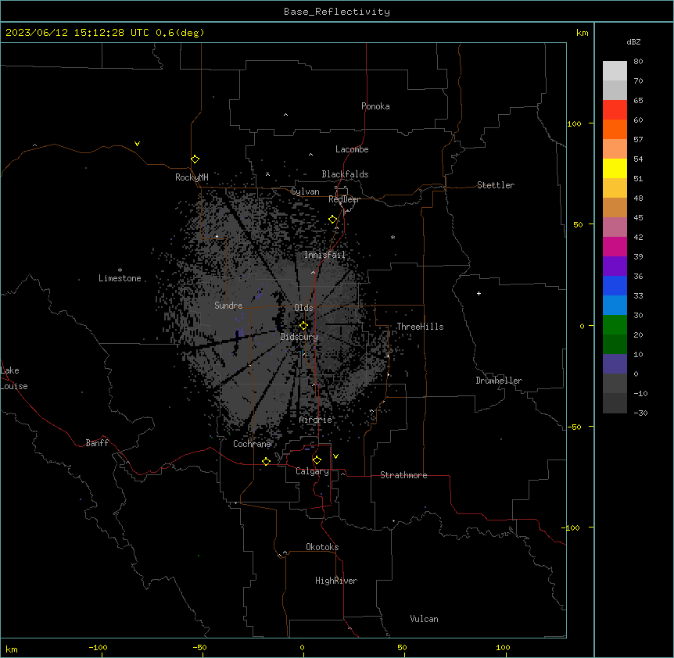Screen dimensions: 674x658
Task: Click the magenta 42 dBZ legend swatch
Action: 615,247
